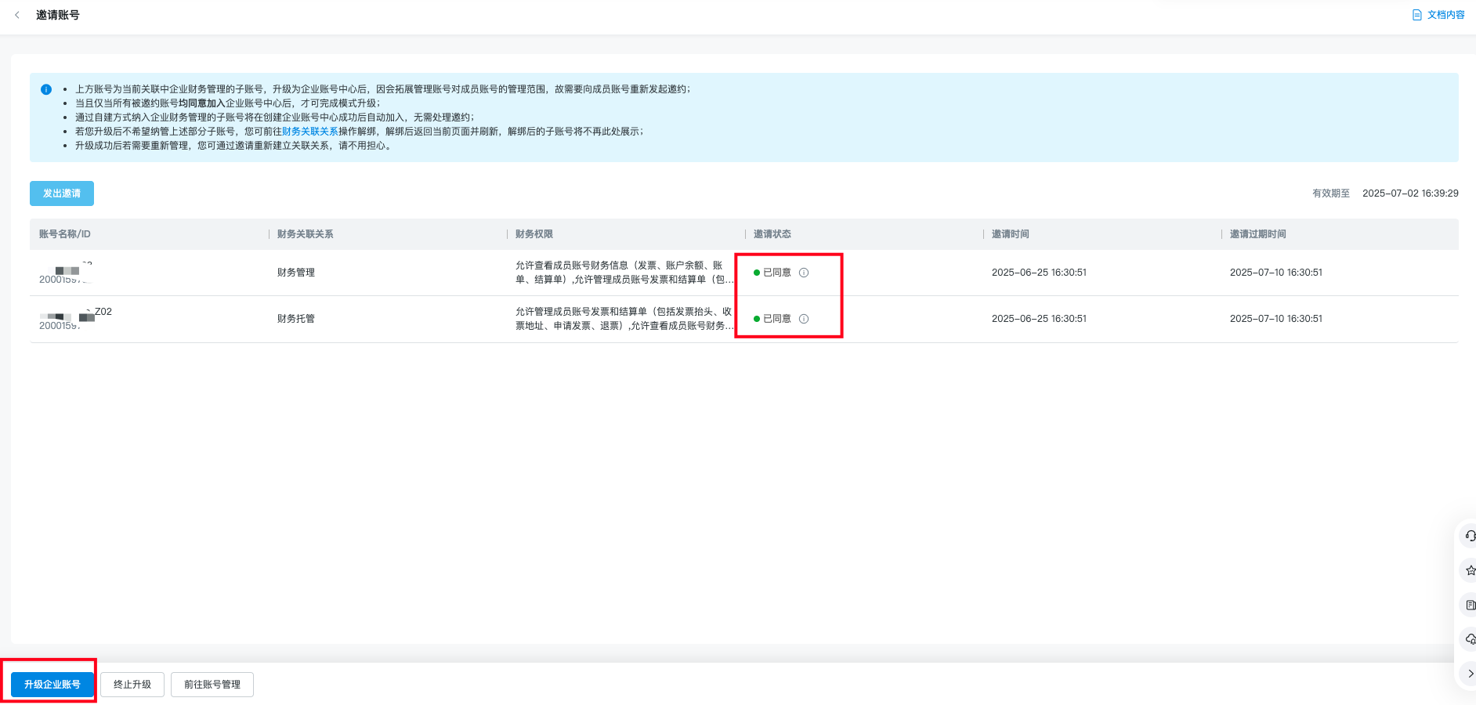Click the back arrow beside 邀请账号

(x=17, y=15)
